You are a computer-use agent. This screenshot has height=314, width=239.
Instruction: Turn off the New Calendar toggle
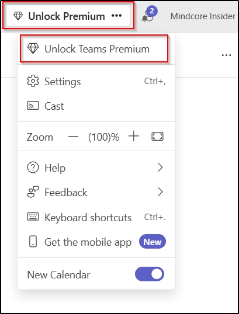click(150, 274)
